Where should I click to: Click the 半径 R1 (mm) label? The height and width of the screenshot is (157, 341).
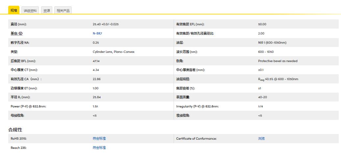[20, 97]
